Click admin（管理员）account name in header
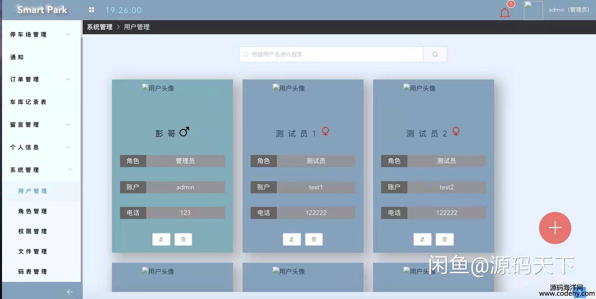This screenshot has height=299, width=596. point(569,10)
